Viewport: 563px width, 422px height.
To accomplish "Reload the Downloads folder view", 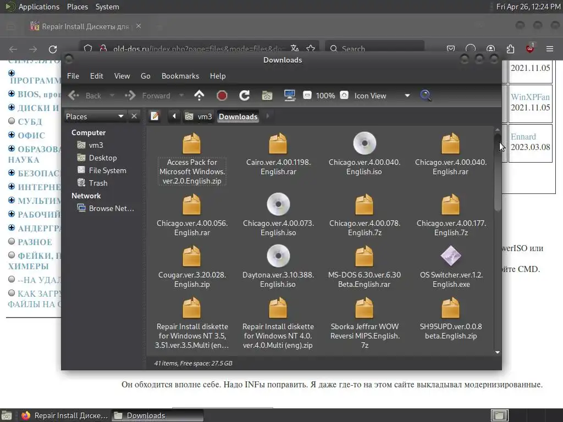I will pyautogui.click(x=245, y=96).
